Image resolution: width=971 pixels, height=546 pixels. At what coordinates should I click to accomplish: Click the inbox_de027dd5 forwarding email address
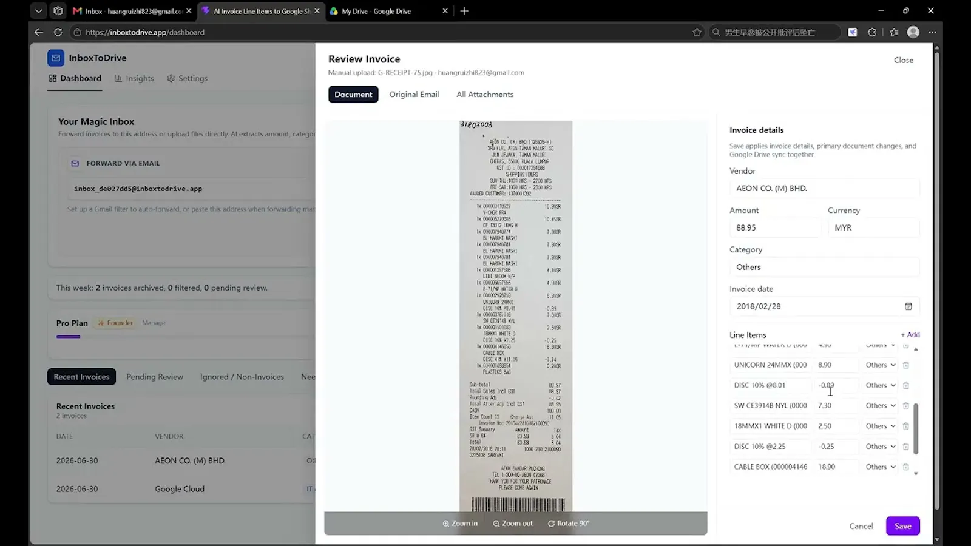[138, 189]
